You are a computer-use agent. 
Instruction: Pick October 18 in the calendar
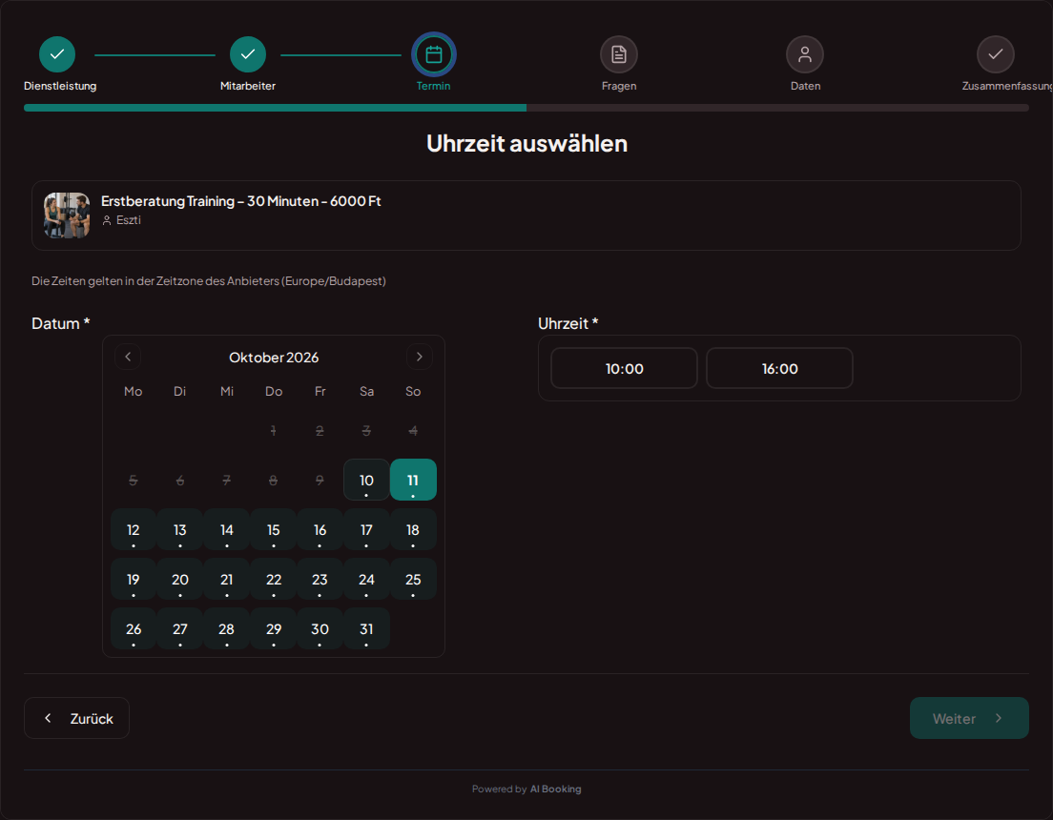point(413,529)
